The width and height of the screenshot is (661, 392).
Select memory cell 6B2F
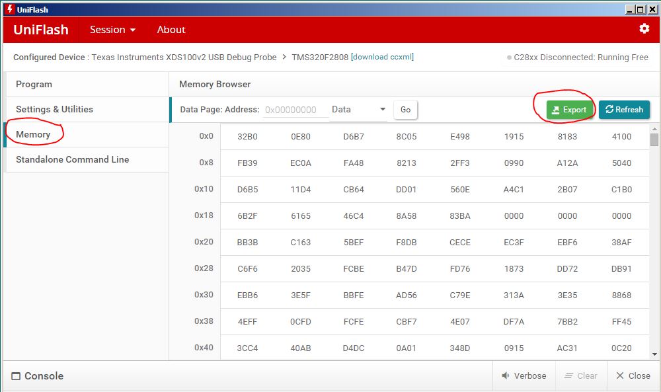point(247,216)
